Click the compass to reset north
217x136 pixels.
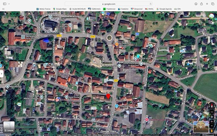coord(212,105)
